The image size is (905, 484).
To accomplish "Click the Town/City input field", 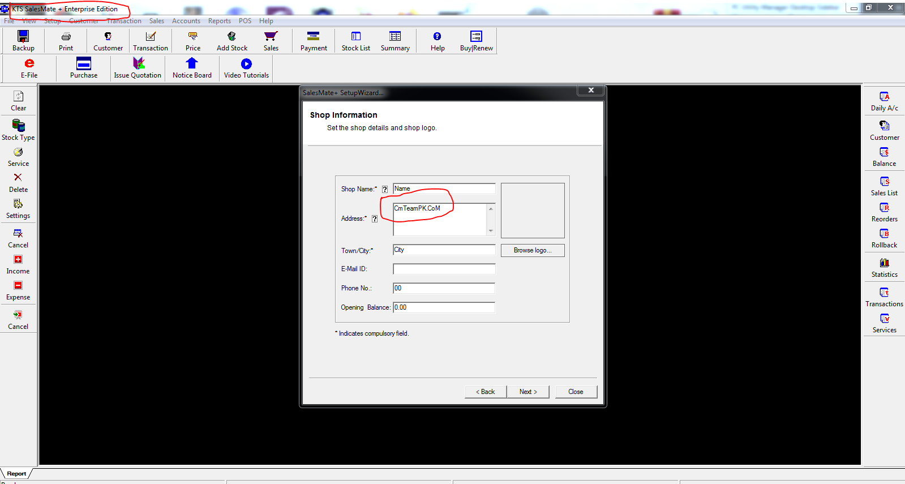I will pos(444,250).
